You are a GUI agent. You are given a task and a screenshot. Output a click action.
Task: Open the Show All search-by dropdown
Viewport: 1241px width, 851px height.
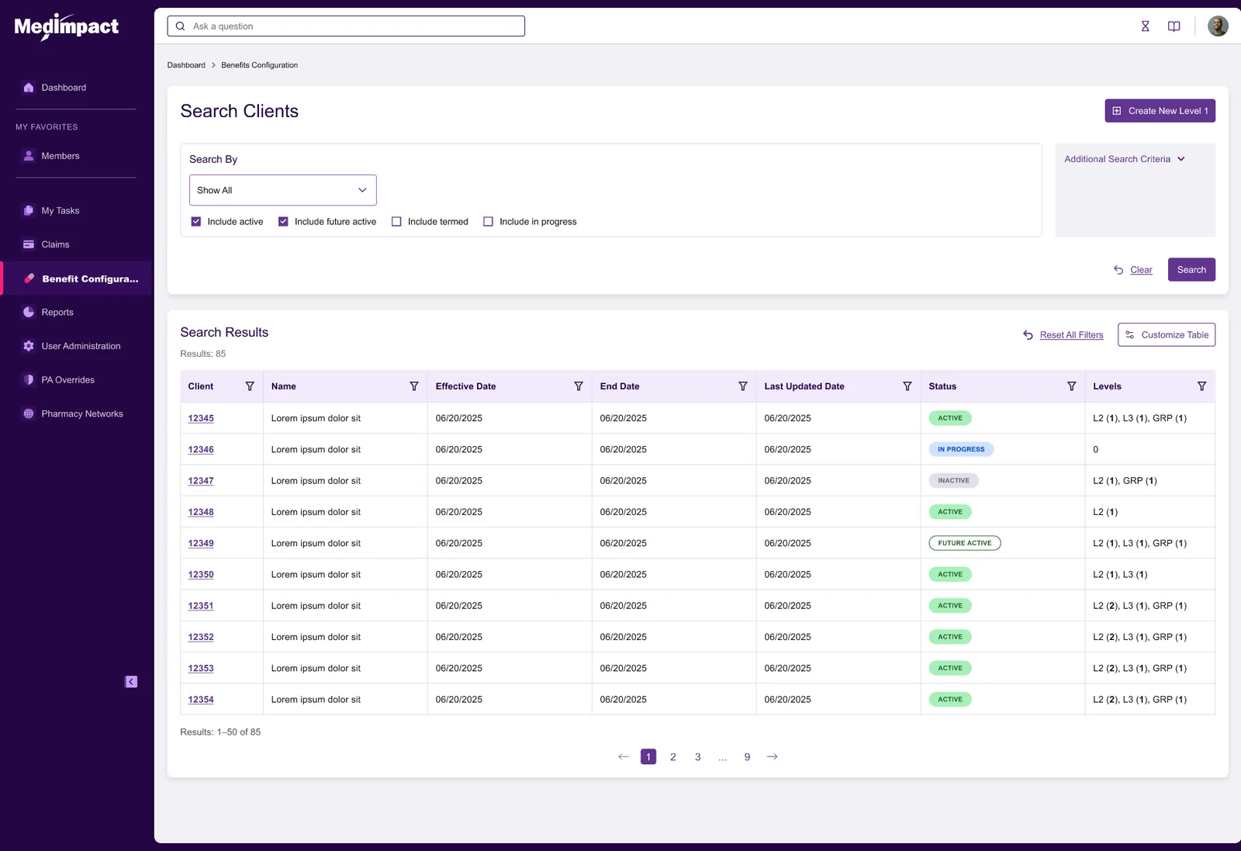tap(283, 190)
